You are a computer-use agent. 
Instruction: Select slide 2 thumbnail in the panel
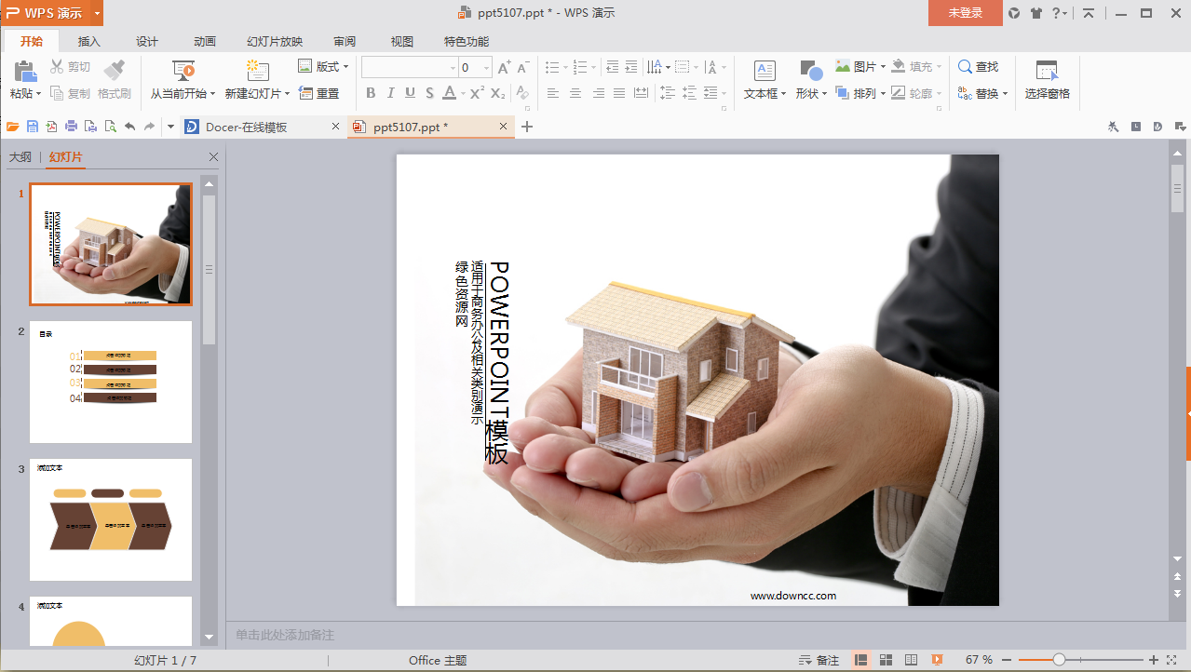111,383
